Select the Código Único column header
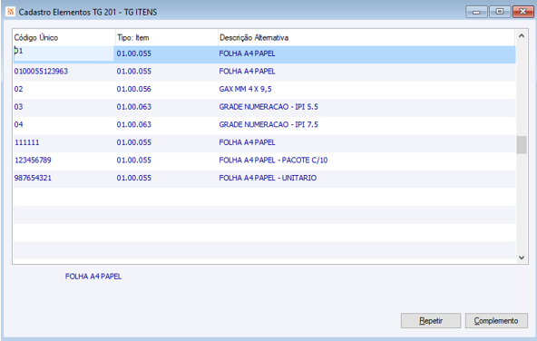 63,38
